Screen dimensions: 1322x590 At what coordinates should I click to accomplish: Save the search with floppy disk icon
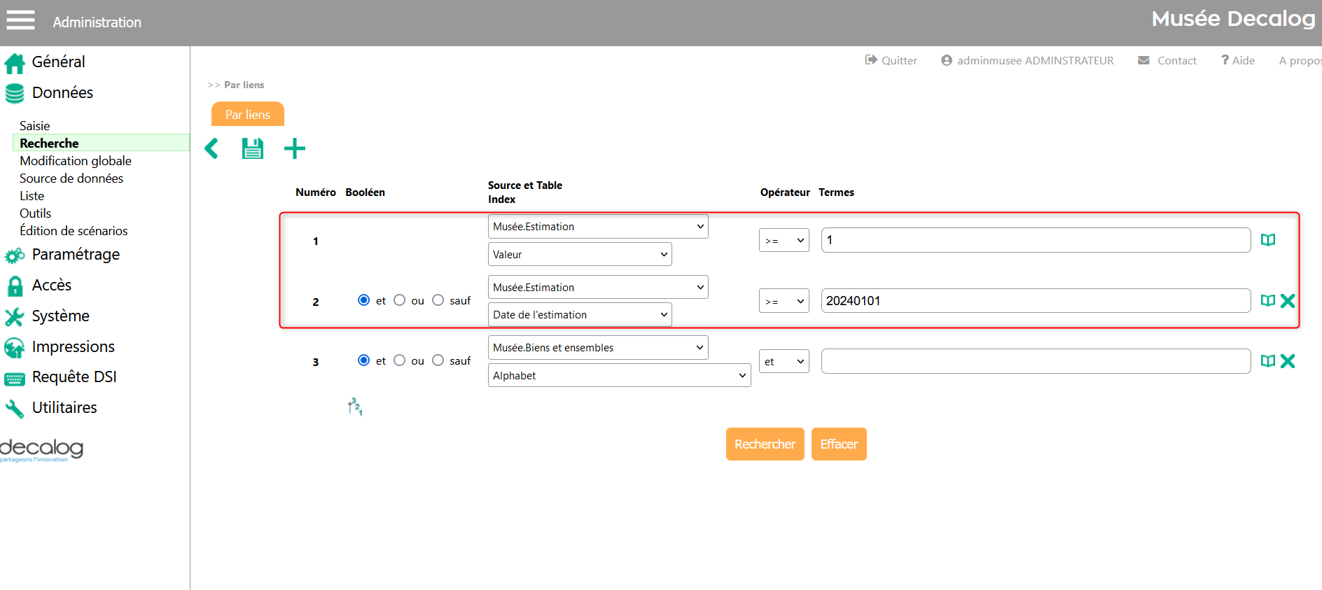(252, 148)
